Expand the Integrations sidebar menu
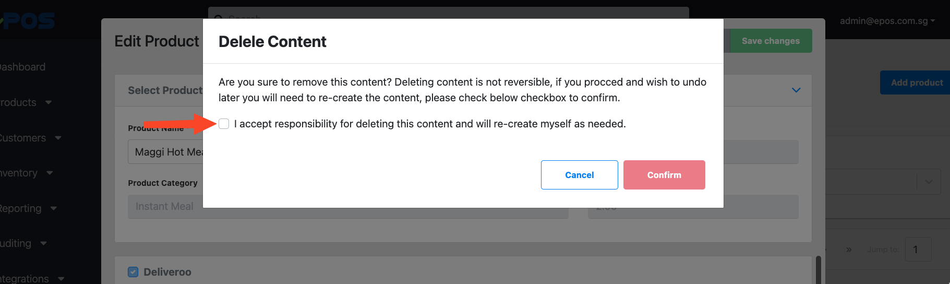Screen dimensions: 950x284 click(x=32, y=279)
